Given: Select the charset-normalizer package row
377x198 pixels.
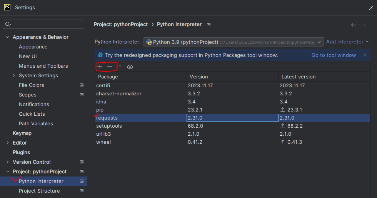Looking at the screenshot, I should 232,93.
